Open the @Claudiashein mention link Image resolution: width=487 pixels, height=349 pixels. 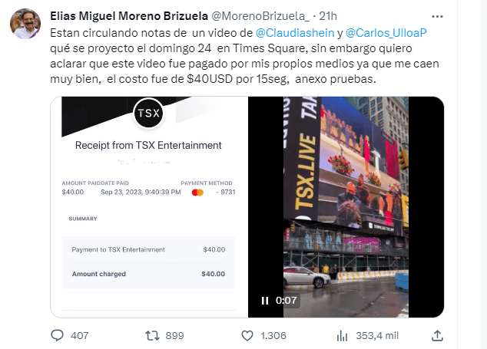coord(295,33)
